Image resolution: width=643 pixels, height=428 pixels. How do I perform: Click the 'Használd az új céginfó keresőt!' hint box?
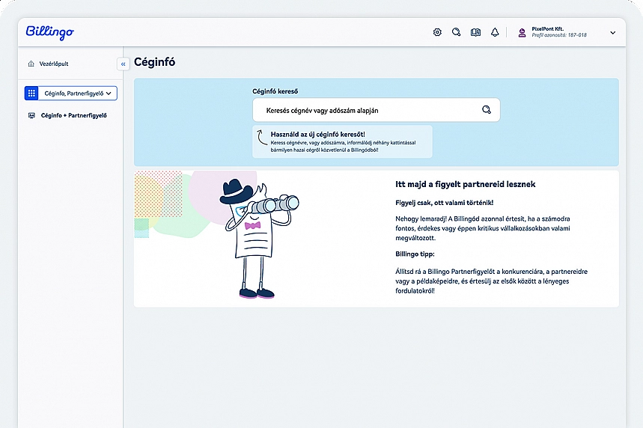click(342, 141)
